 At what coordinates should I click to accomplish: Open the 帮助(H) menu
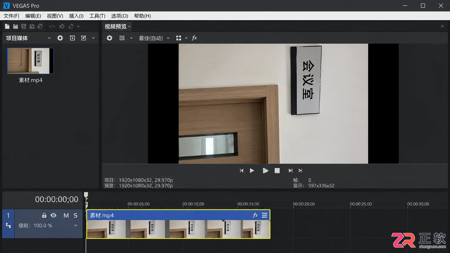click(142, 16)
